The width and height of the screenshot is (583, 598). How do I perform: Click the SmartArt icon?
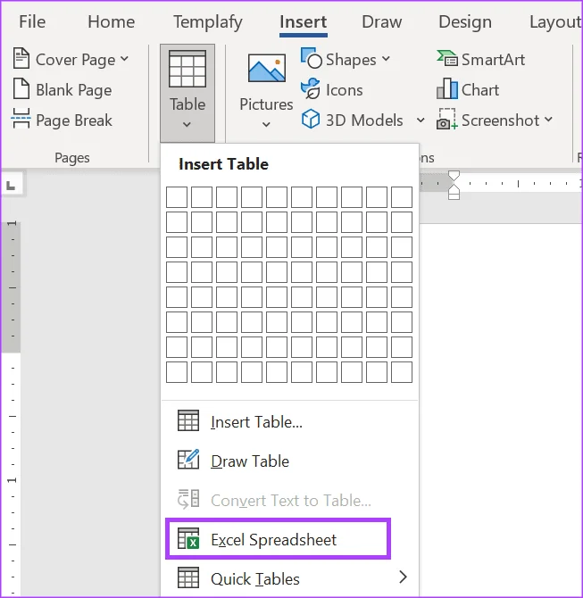coord(447,58)
